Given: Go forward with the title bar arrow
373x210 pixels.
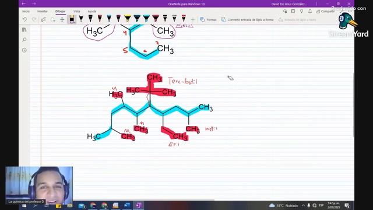Looking at the screenshot, I should [34, 3].
